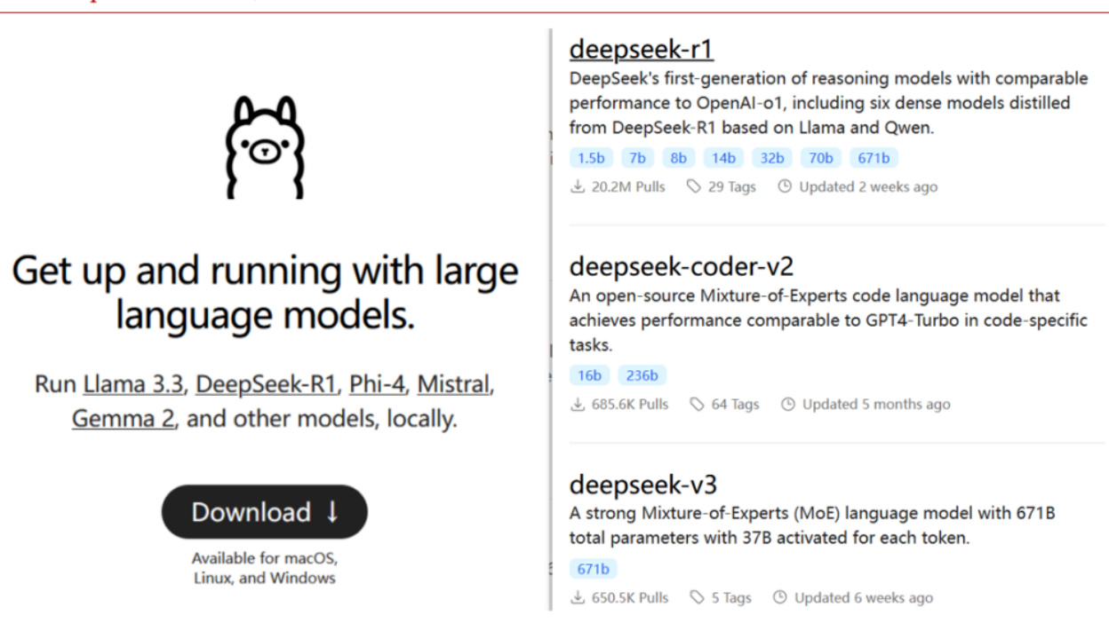
Task: Click the tag icon beside 5 Tags
Action: click(698, 597)
